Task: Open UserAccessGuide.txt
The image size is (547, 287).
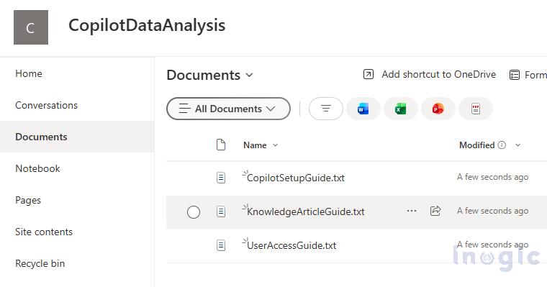Action: pos(291,245)
